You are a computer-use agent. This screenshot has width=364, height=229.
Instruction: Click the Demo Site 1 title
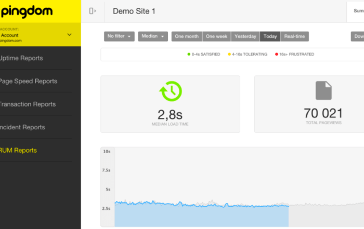pyautogui.click(x=134, y=11)
